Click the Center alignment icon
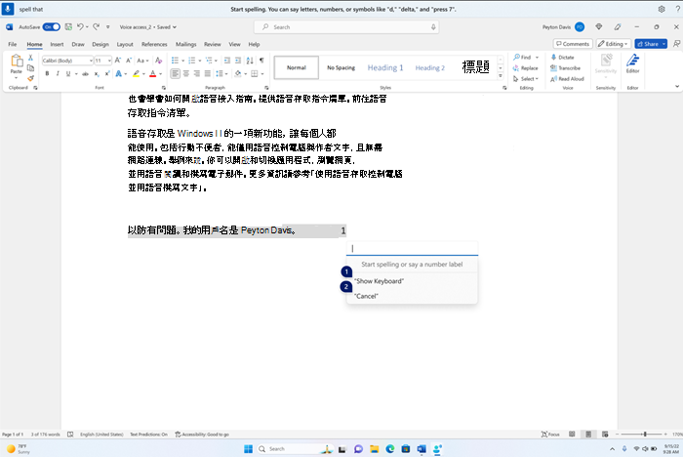This screenshot has height=457, width=683. tap(186, 73)
